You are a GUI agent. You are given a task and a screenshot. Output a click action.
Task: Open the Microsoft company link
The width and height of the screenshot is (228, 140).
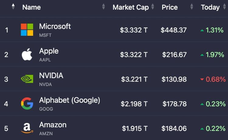tap(55, 26)
